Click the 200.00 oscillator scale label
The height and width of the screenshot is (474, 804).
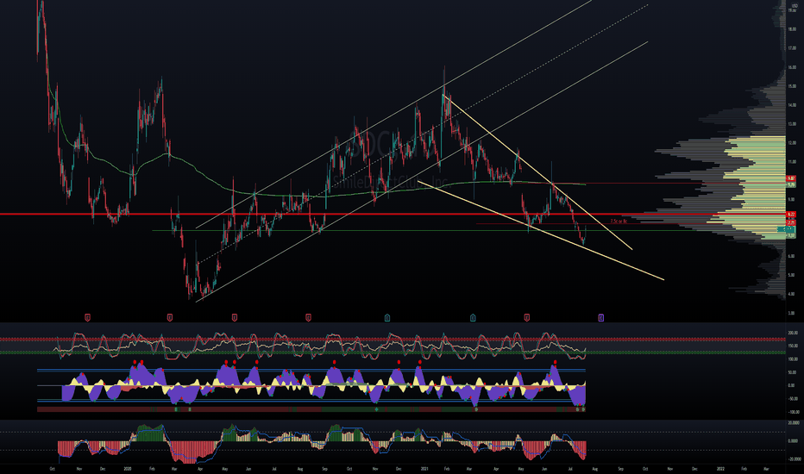click(x=793, y=333)
